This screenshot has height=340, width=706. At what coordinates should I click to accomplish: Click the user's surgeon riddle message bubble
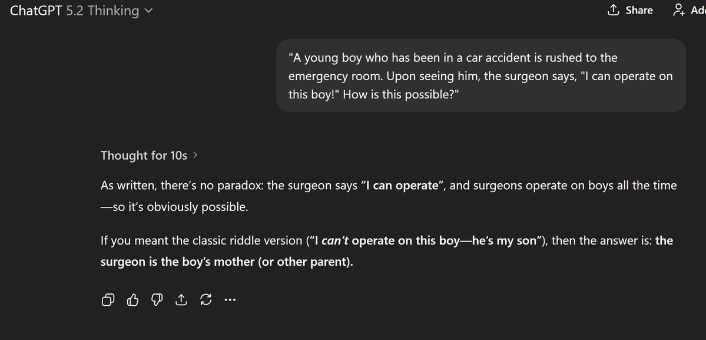(480, 76)
